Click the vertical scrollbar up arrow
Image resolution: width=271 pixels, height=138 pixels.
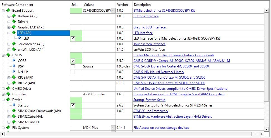click(x=267, y=11)
